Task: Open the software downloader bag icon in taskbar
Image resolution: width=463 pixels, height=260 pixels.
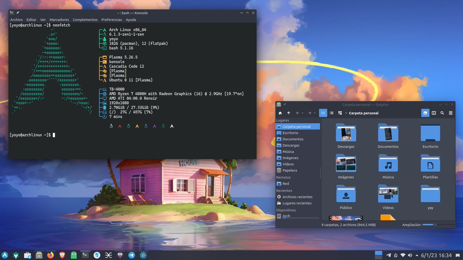Action: pyautogui.click(x=27, y=255)
